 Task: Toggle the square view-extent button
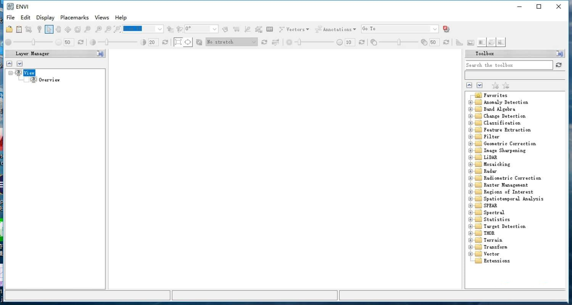[178, 42]
